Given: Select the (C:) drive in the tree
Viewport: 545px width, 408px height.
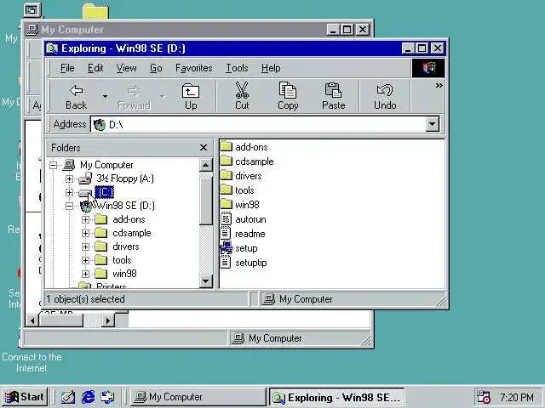Looking at the screenshot, I should [x=104, y=192].
